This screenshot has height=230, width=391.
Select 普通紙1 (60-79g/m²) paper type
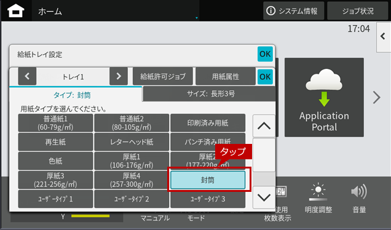[55, 123]
